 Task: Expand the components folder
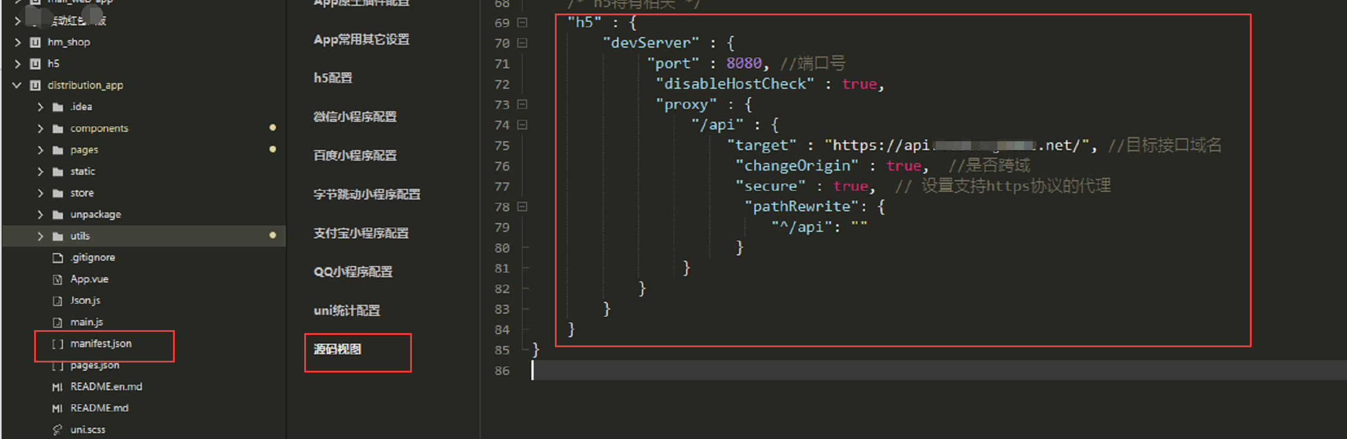click(40, 128)
